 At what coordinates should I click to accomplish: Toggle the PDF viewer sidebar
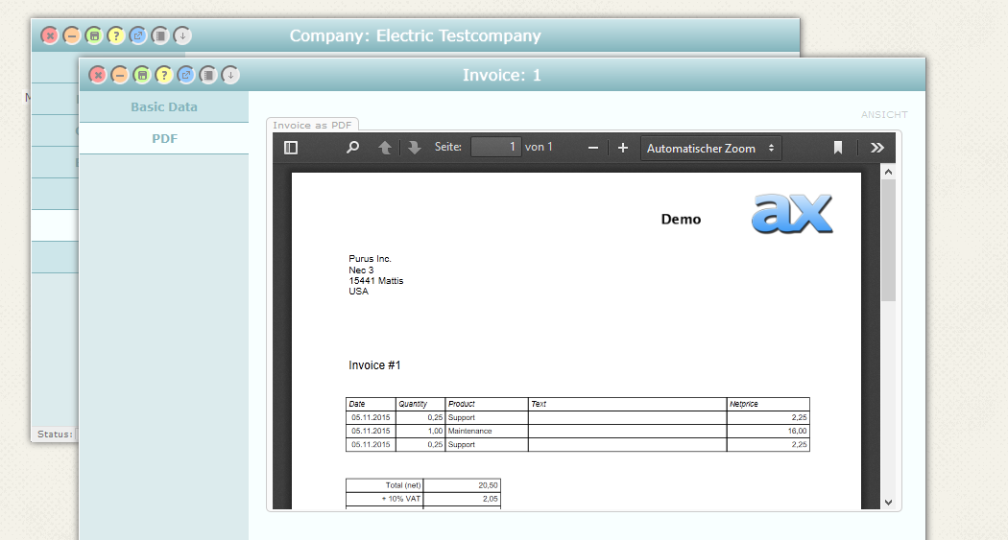(291, 148)
